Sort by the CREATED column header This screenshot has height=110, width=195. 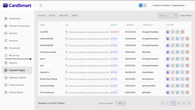[130, 25]
